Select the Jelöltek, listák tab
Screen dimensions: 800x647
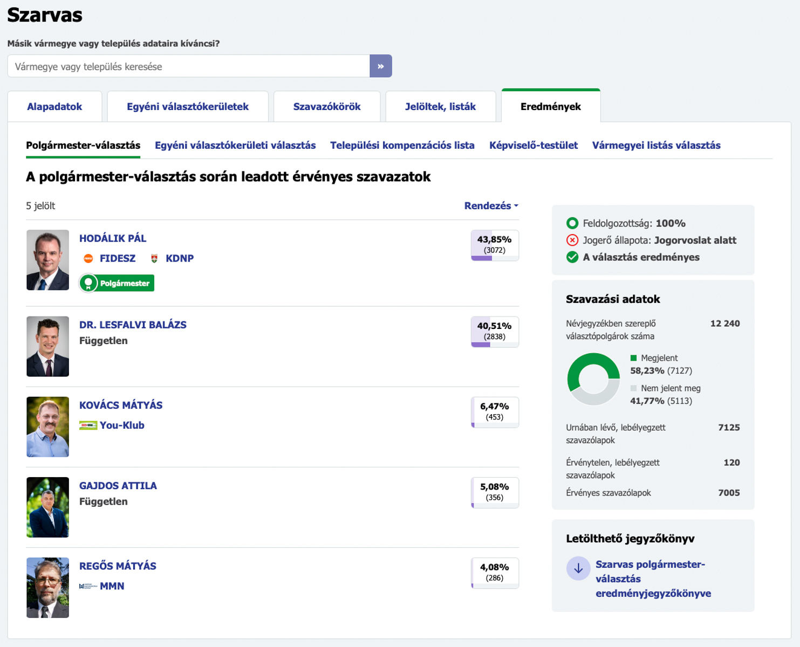[x=440, y=107]
